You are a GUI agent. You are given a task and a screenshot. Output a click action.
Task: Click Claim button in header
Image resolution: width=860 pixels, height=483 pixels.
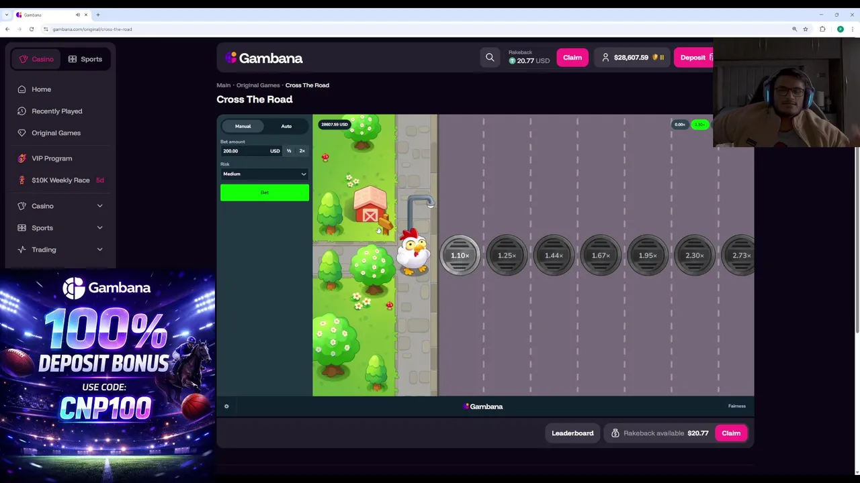[x=572, y=58]
